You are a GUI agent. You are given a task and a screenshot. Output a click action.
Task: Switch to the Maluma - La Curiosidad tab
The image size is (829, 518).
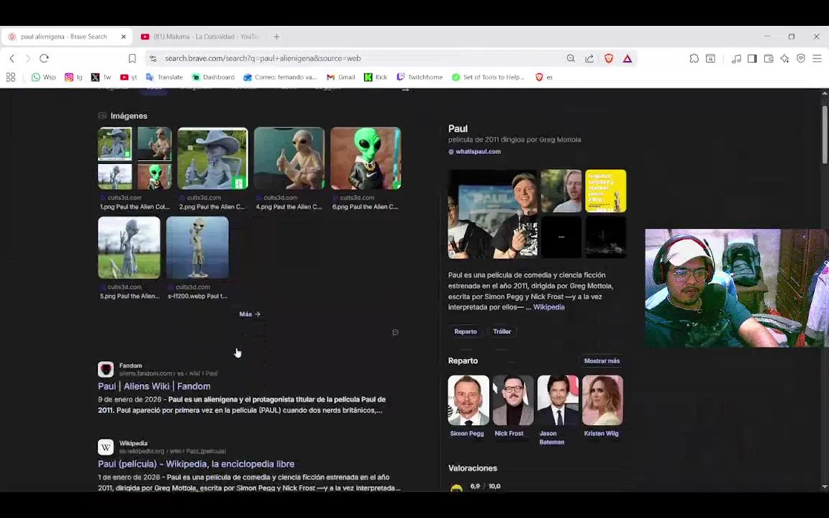(200, 37)
